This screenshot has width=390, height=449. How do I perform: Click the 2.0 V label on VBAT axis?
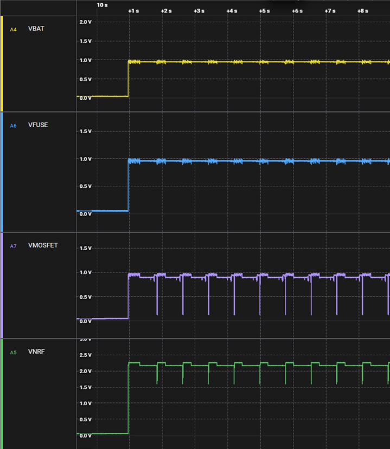click(85, 22)
